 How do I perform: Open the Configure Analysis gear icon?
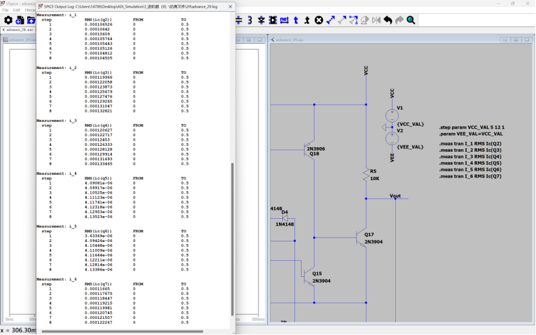[8, 21]
